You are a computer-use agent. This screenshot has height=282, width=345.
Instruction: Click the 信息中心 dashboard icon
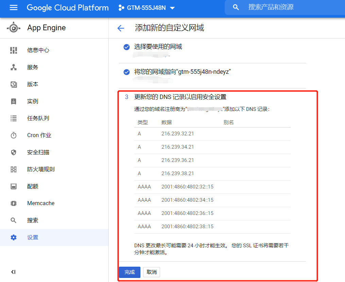point(13,50)
